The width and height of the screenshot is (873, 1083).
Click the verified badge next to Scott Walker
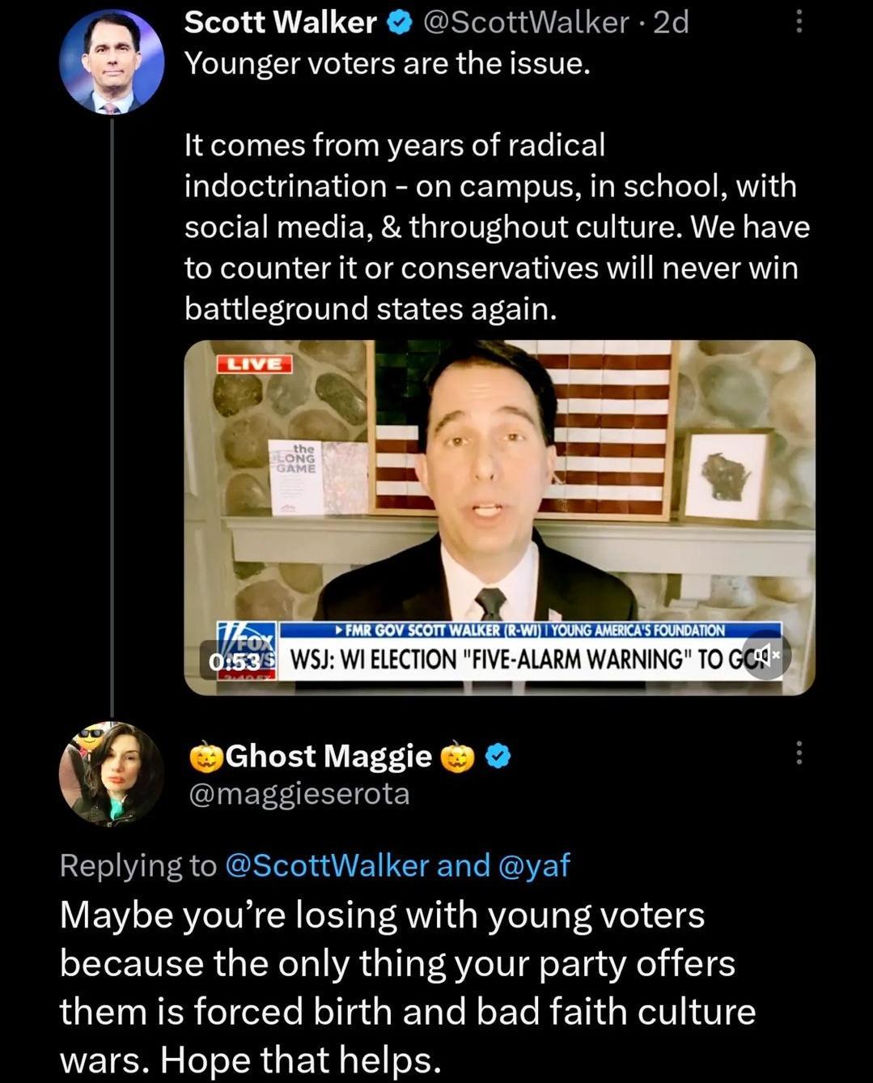pyautogui.click(x=398, y=23)
